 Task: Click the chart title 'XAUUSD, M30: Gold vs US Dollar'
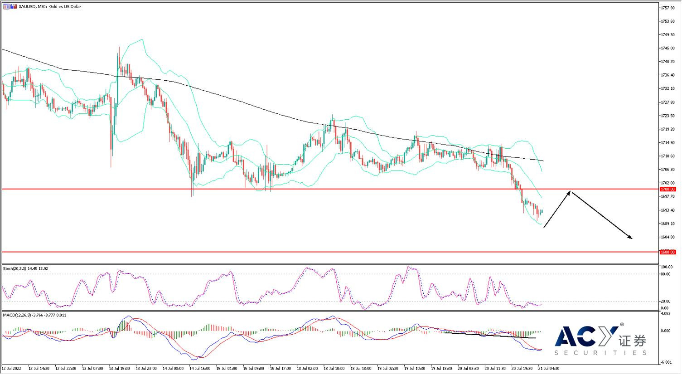(x=50, y=7)
